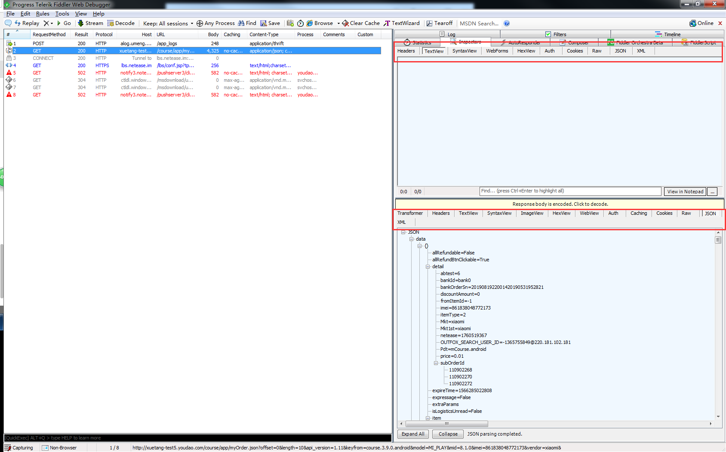Toggle the Filters tab checkbox
726x452 pixels.
coord(548,34)
